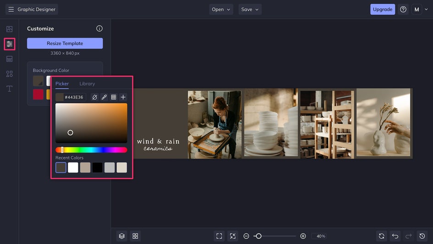Click the fit to screen icon
Viewport: 433px width, 244px height.
[219, 236]
